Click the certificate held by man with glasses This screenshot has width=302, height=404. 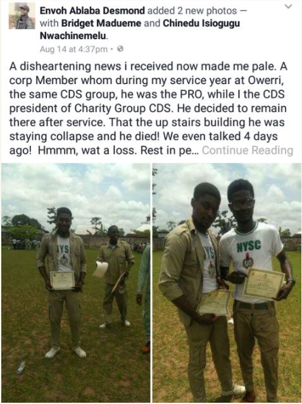pos(263,284)
